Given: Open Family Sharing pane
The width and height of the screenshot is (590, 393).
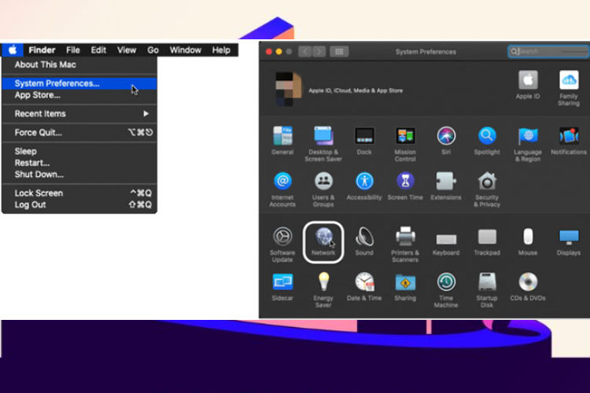Looking at the screenshot, I should coord(569,88).
